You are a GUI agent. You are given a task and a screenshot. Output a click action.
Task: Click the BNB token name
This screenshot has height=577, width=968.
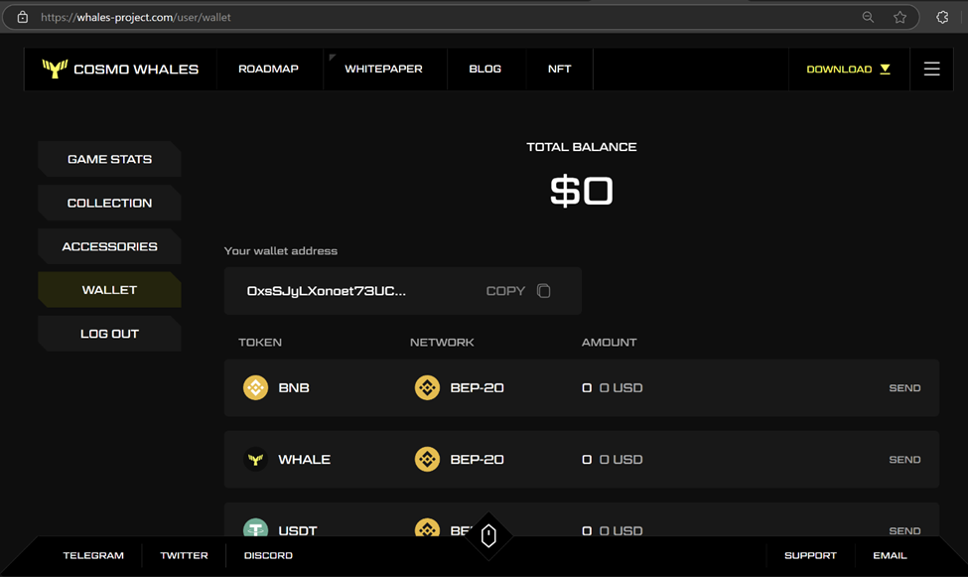pyautogui.click(x=294, y=388)
